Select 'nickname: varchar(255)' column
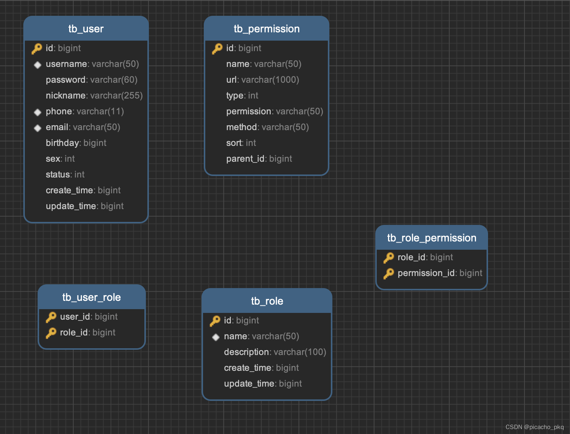Screen dimensions: 570x434 (x=86, y=96)
